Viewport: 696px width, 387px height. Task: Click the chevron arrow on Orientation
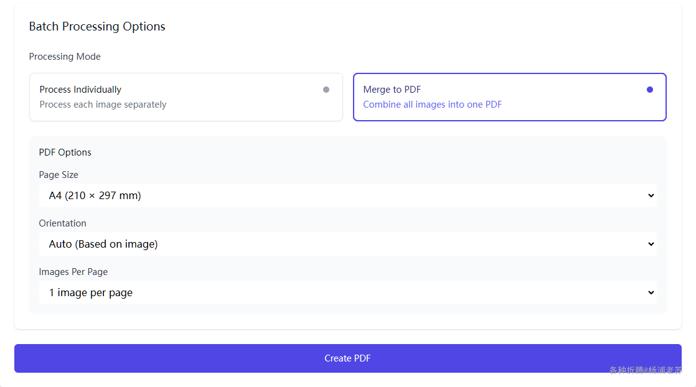651,244
